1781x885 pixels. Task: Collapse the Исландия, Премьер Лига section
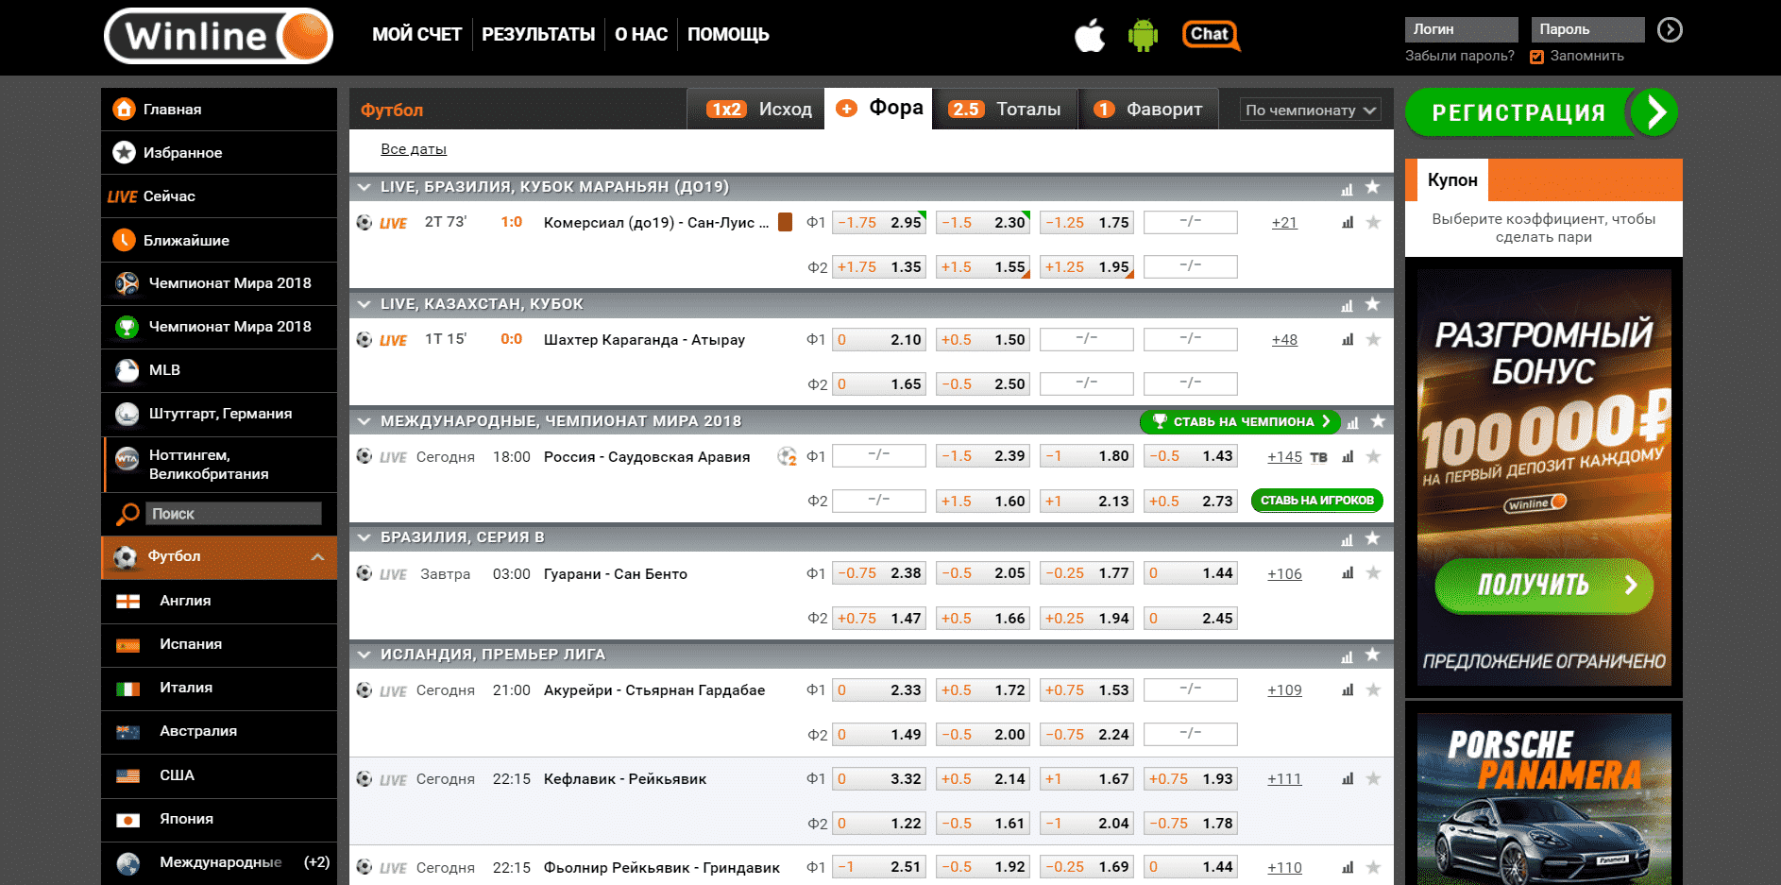(x=364, y=655)
